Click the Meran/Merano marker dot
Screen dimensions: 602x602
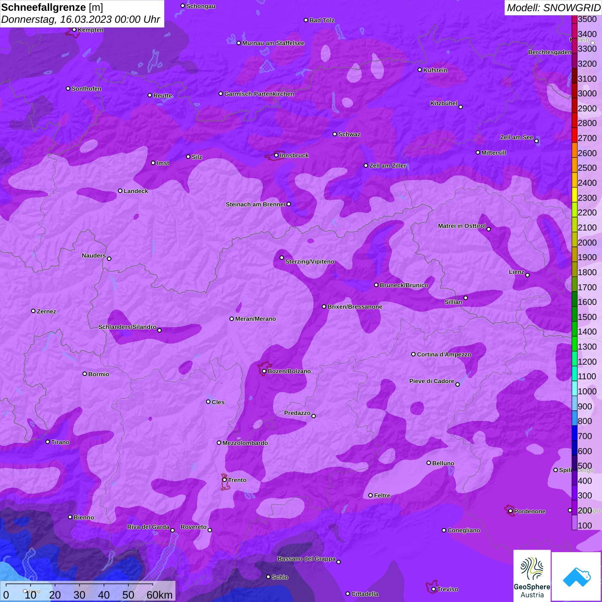pos(232,319)
